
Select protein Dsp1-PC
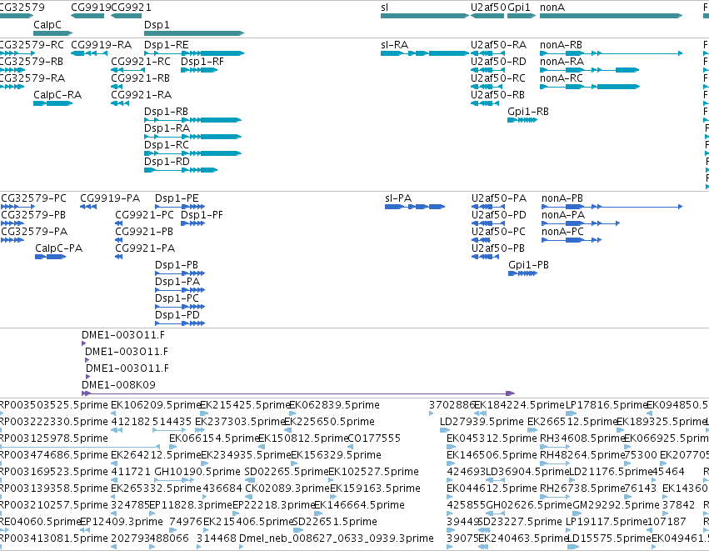coord(180,307)
